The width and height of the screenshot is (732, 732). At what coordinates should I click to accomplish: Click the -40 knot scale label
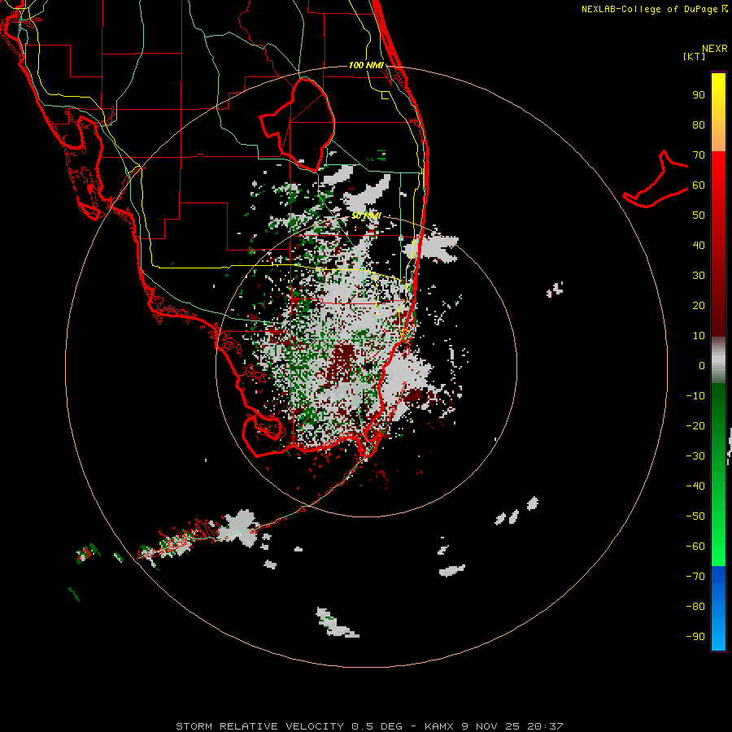695,486
